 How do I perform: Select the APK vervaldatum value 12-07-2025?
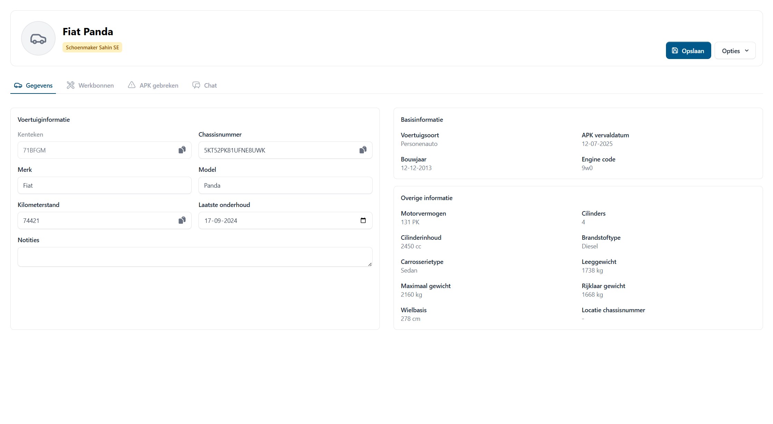click(x=597, y=144)
